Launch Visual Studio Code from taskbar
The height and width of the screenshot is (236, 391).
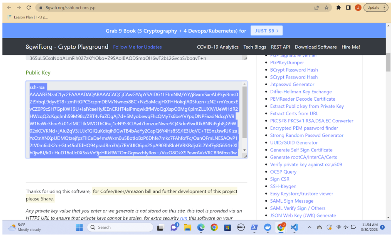[x=294, y=227]
